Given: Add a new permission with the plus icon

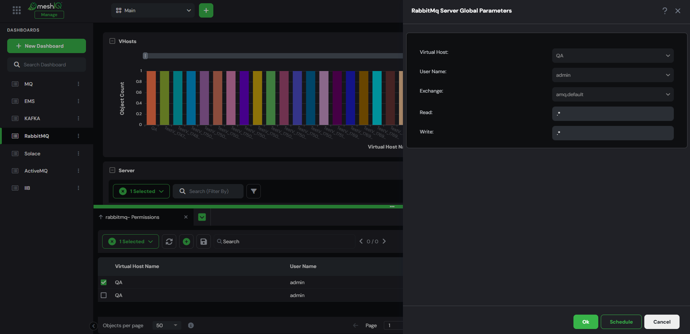Looking at the screenshot, I should pos(186,241).
